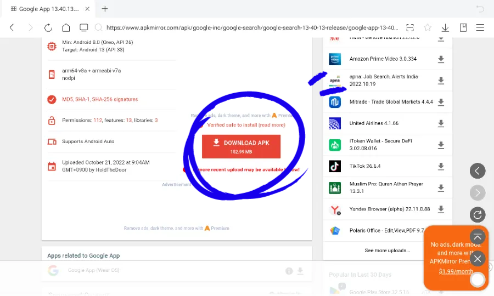Image resolution: width=494 pixels, height=296 pixels.
Task: Open TikTok 26.6.4 listing
Action: click(x=365, y=166)
